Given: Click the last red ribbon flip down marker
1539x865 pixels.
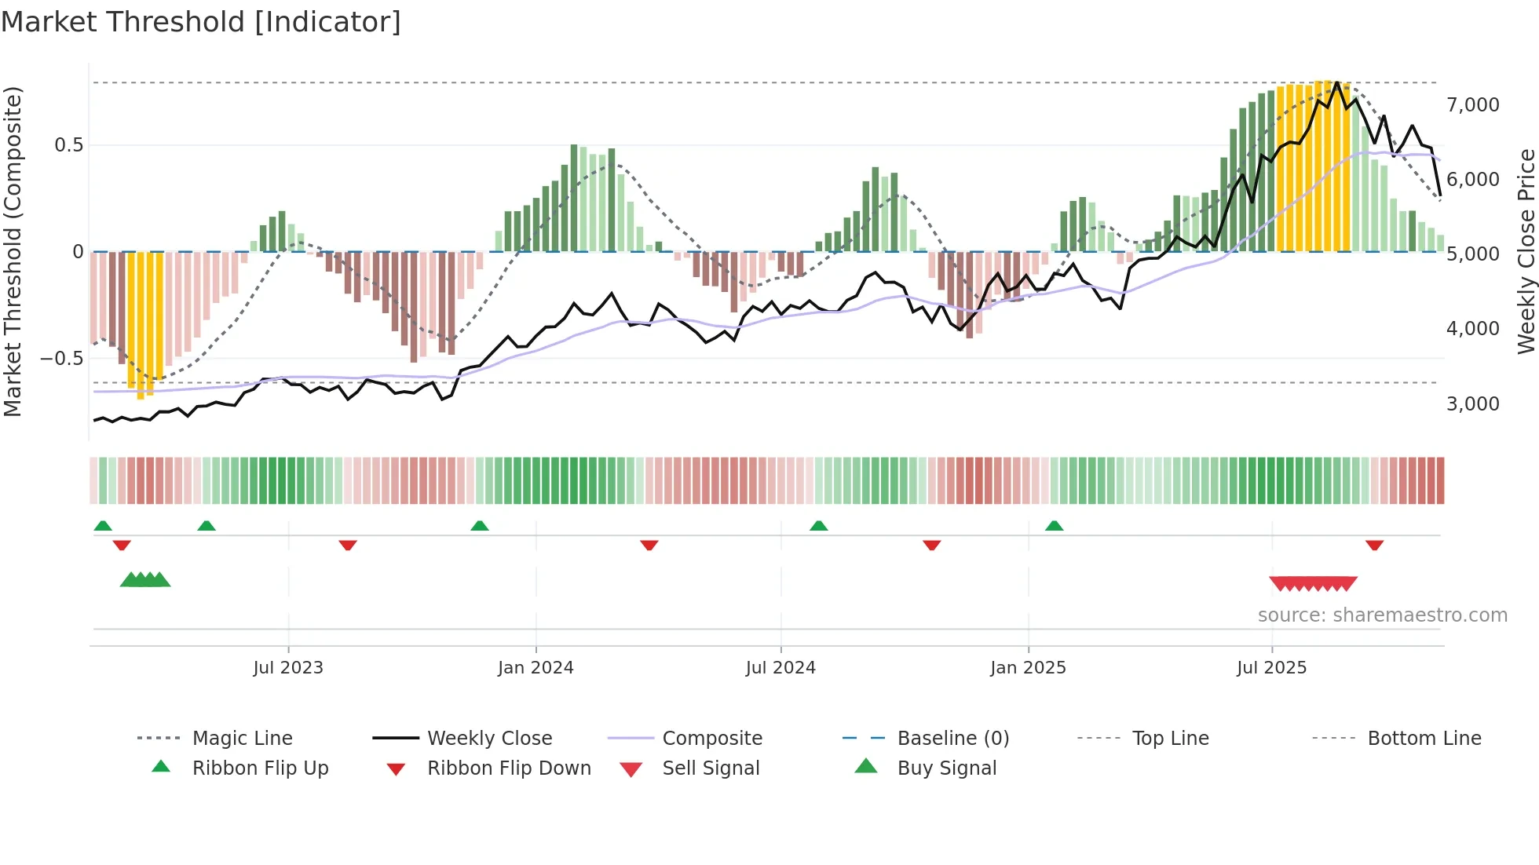Looking at the screenshot, I should (x=1374, y=546).
